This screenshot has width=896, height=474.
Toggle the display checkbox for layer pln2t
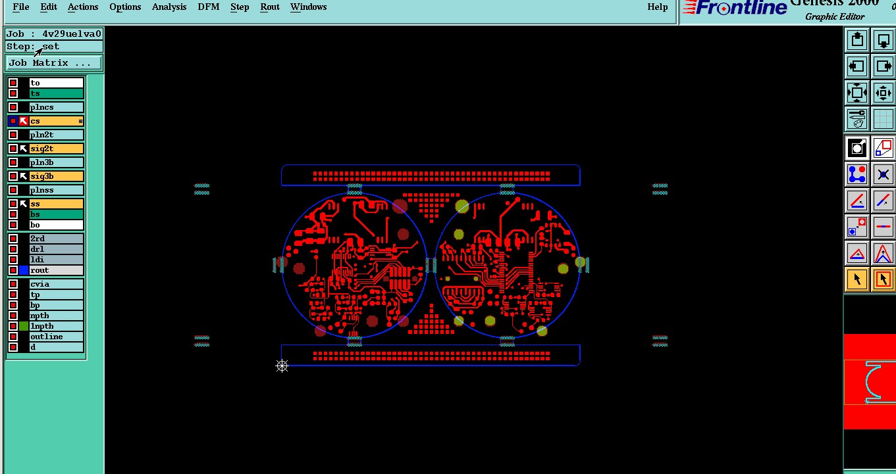(13, 135)
